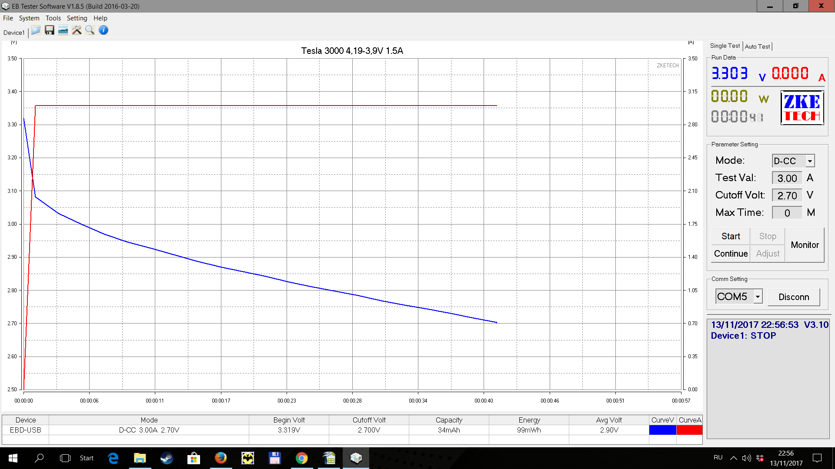Open Firefox from the taskbar
This screenshot has height=469, width=835.
(x=220, y=458)
